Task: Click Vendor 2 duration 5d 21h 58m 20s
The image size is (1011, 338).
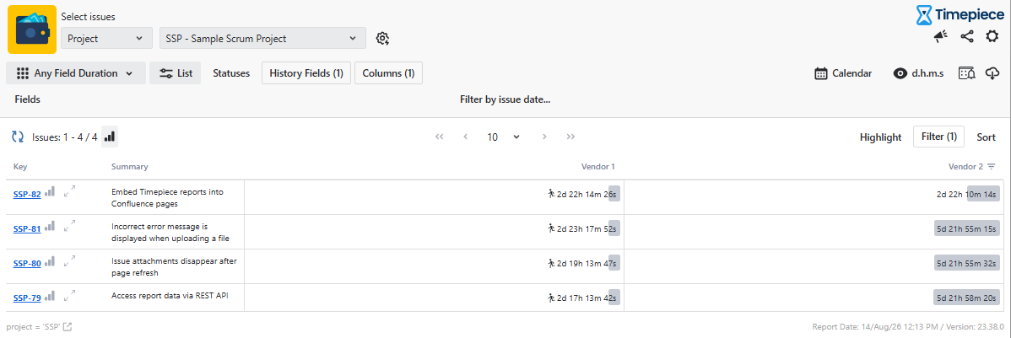Action: [966, 298]
